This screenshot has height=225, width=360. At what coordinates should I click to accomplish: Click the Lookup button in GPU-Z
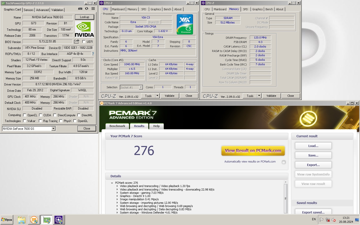coord(84,17)
